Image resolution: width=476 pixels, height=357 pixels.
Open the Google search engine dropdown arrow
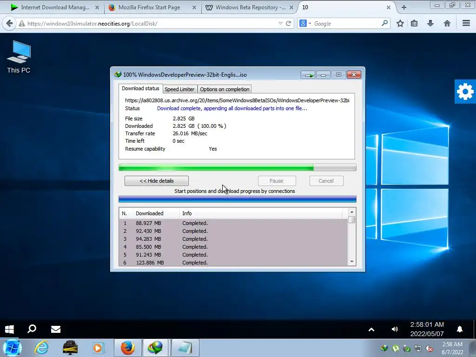[310, 23]
